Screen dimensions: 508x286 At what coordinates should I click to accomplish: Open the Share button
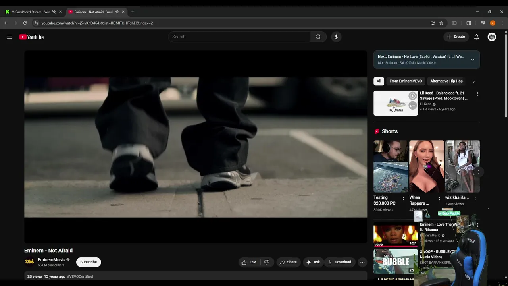288,262
